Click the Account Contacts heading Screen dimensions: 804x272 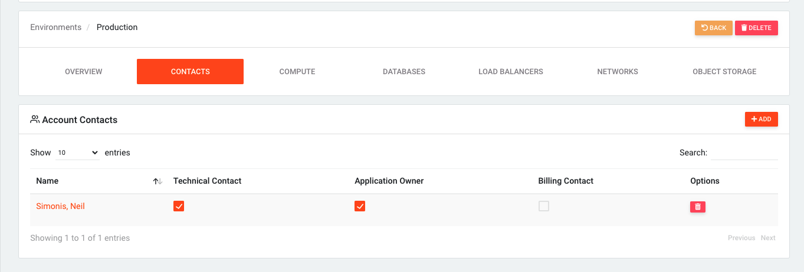click(x=80, y=120)
